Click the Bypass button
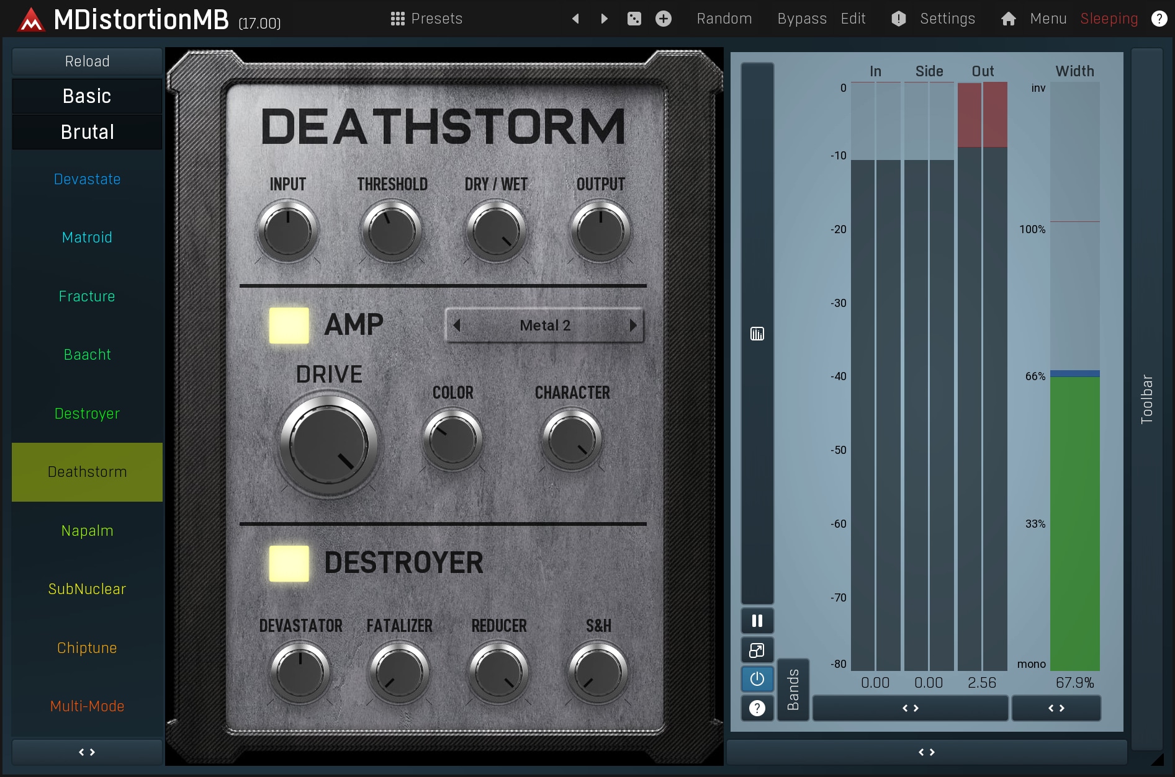Screen dimensions: 1175x777 pos(801,19)
